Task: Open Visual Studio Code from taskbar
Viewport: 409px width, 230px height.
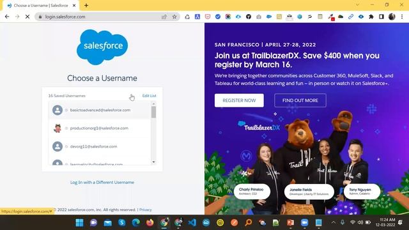Action: [x=192, y=223]
